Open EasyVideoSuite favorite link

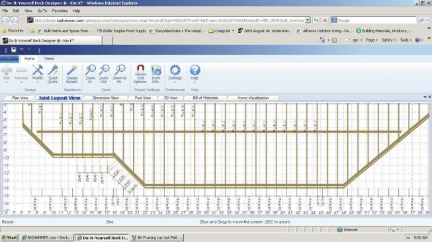pos(177,31)
